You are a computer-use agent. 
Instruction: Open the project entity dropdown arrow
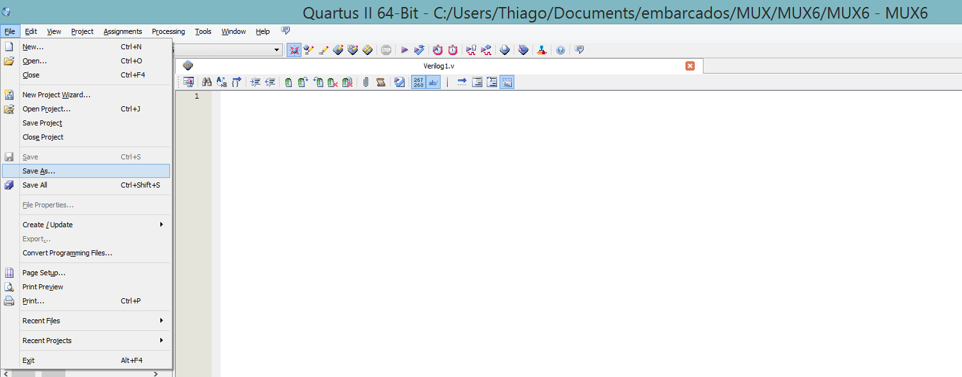pos(277,50)
